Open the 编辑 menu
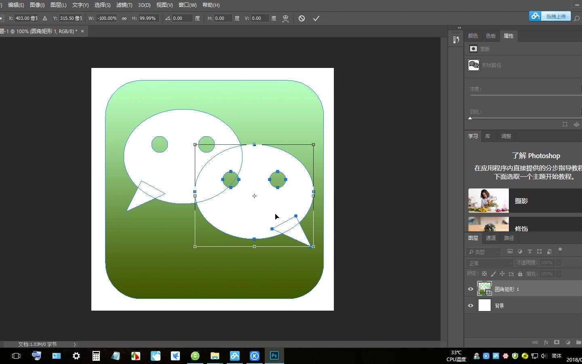Image resolution: width=582 pixels, height=364 pixels. (16, 5)
